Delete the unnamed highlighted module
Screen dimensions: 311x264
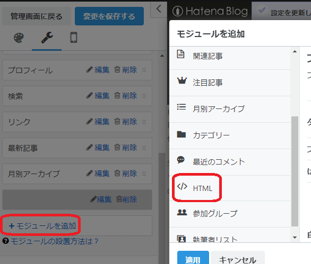click(126, 199)
